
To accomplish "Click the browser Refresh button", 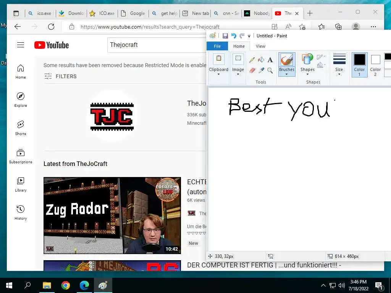I will 51,27.
